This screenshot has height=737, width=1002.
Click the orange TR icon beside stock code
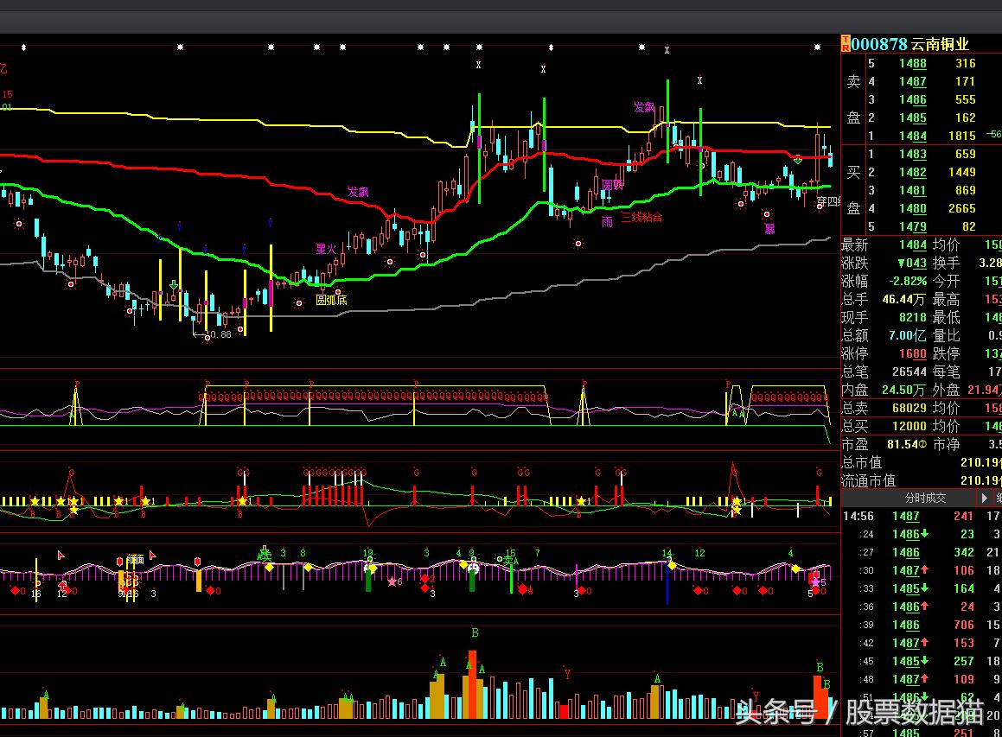[x=846, y=43]
